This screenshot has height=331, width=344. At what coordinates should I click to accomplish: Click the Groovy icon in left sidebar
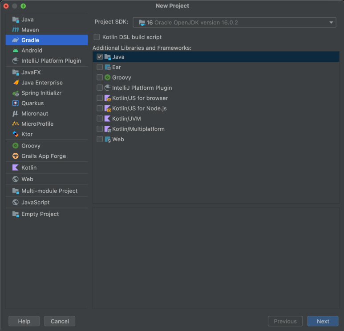16,146
